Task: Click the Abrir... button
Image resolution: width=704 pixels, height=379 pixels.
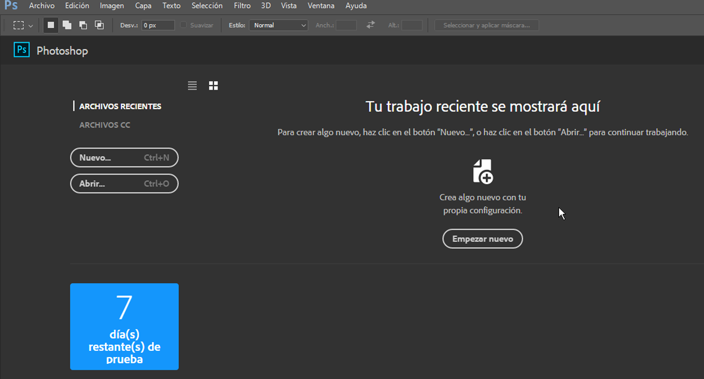Action: [124, 184]
